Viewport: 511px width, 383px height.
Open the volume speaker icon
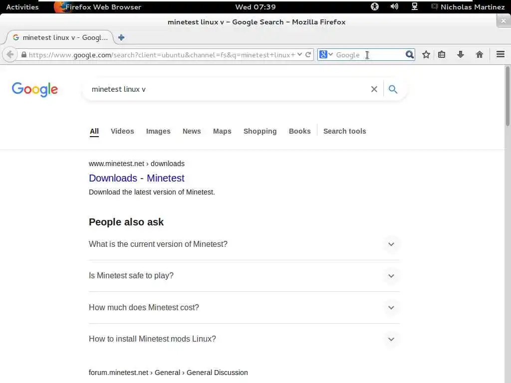tap(394, 6)
